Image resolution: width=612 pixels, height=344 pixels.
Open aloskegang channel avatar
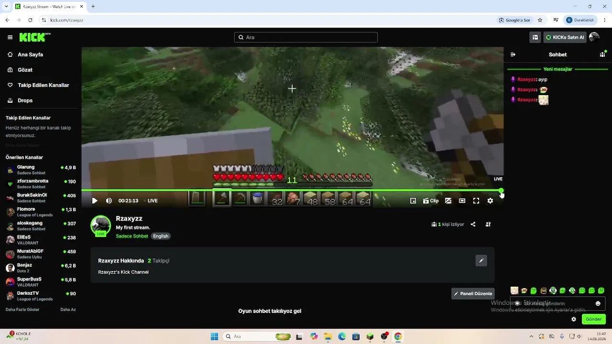10,226
